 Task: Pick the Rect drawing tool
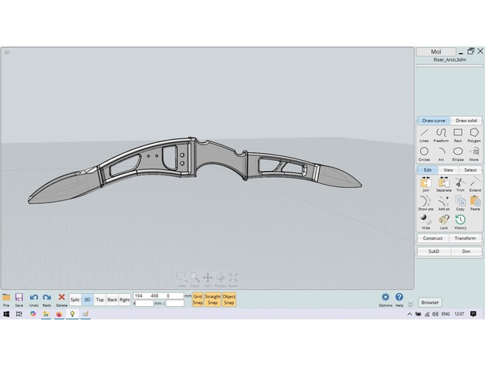[x=458, y=134]
